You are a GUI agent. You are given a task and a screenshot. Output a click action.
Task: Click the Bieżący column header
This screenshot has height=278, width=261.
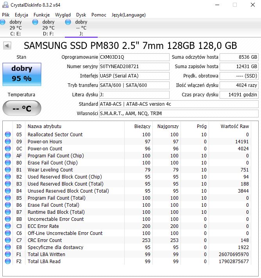click(142, 126)
